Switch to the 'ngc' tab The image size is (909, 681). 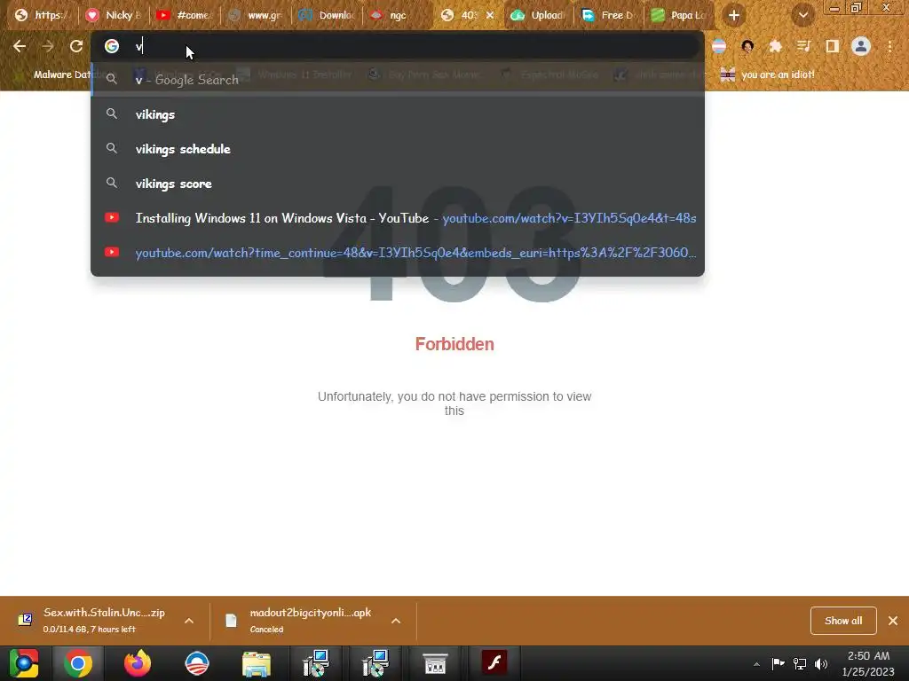pyautogui.click(x=398, y=15)
